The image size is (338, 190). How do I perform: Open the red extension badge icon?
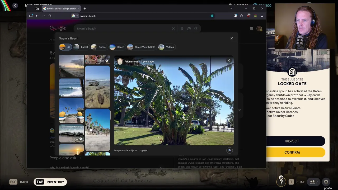click(x=248, y=16)
